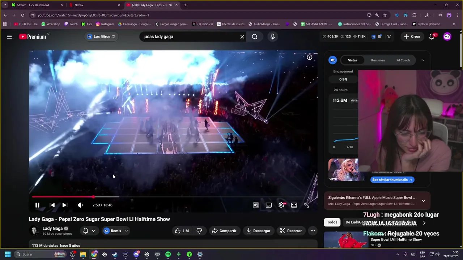Show more bookmarks chevron
This screenshot has height=260, width=463.
(x=454, y=24)
